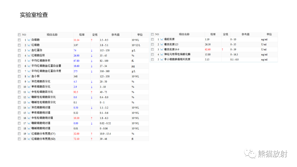Select result value 62.60

pos(208,49)
